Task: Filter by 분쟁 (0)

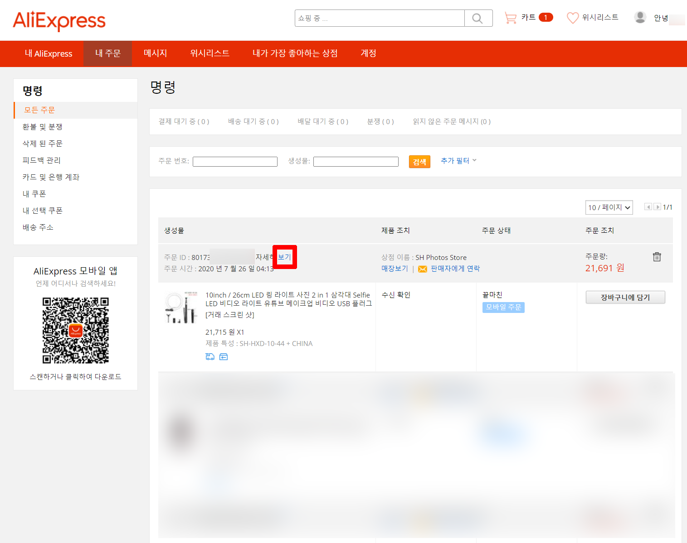Action: tap(380, 121)
